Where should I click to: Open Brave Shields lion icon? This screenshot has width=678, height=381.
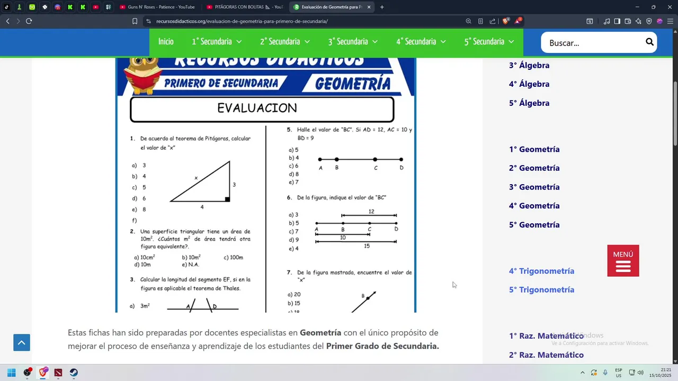[506, 21]
